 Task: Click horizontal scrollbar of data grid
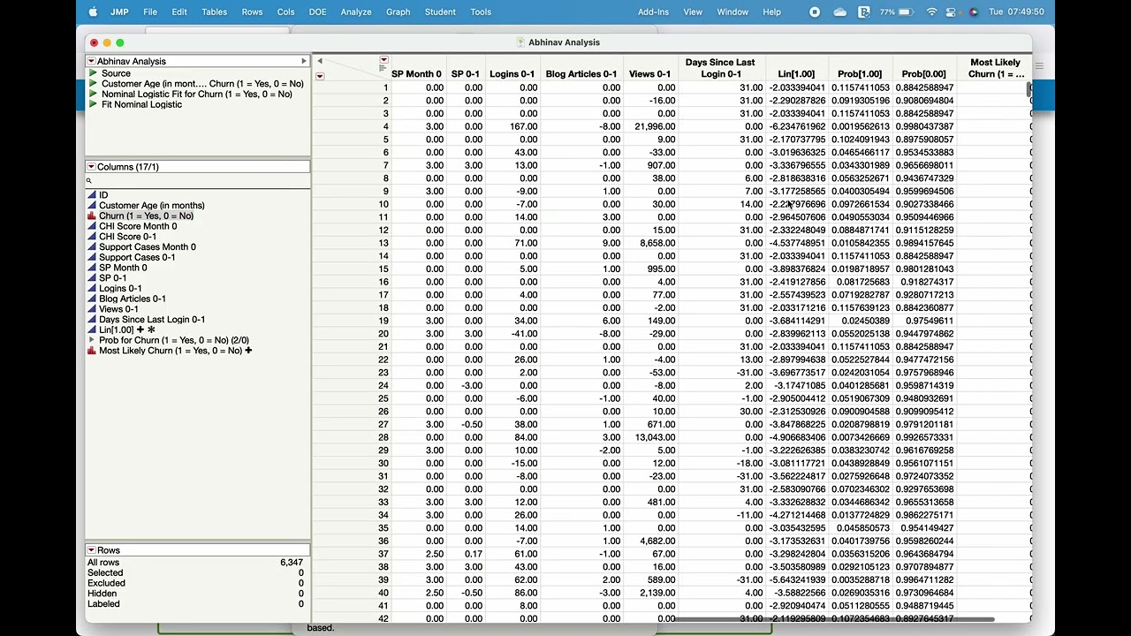click(x=835, y=619)
